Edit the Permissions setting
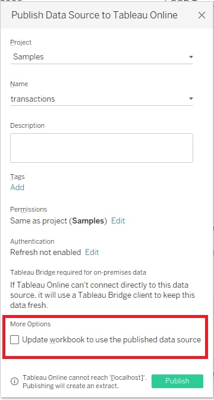The image size is (214, 400). pyautogui.click(x=118, y=221)
